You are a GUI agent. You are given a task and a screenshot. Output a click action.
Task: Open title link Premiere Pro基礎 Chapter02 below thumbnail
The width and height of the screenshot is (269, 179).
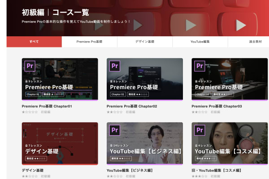(132, 107)
